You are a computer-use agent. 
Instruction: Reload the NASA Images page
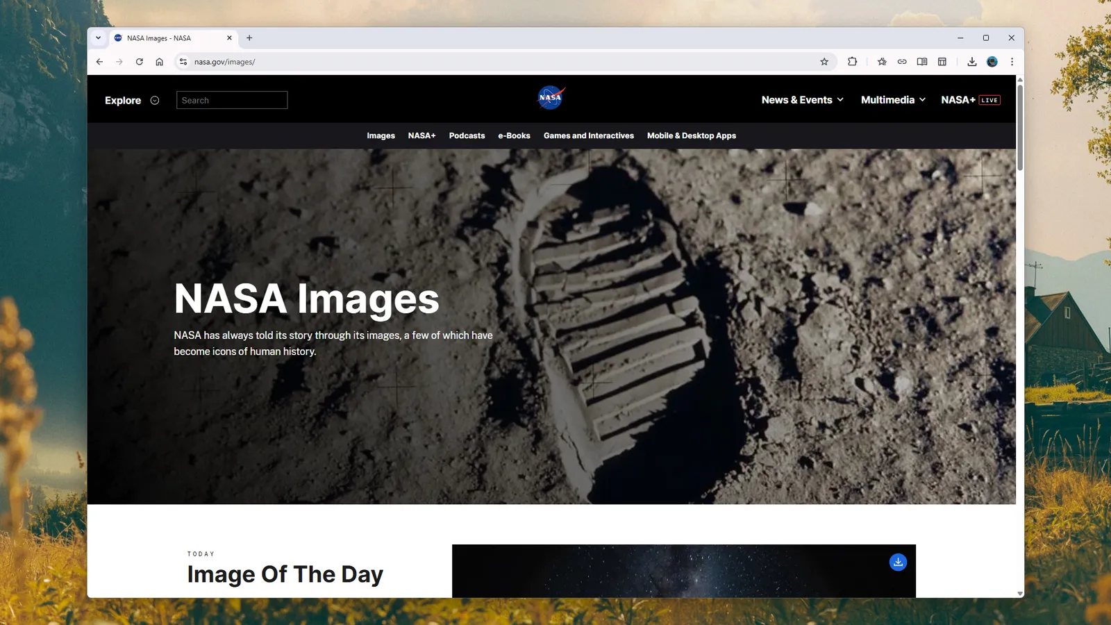140,62
